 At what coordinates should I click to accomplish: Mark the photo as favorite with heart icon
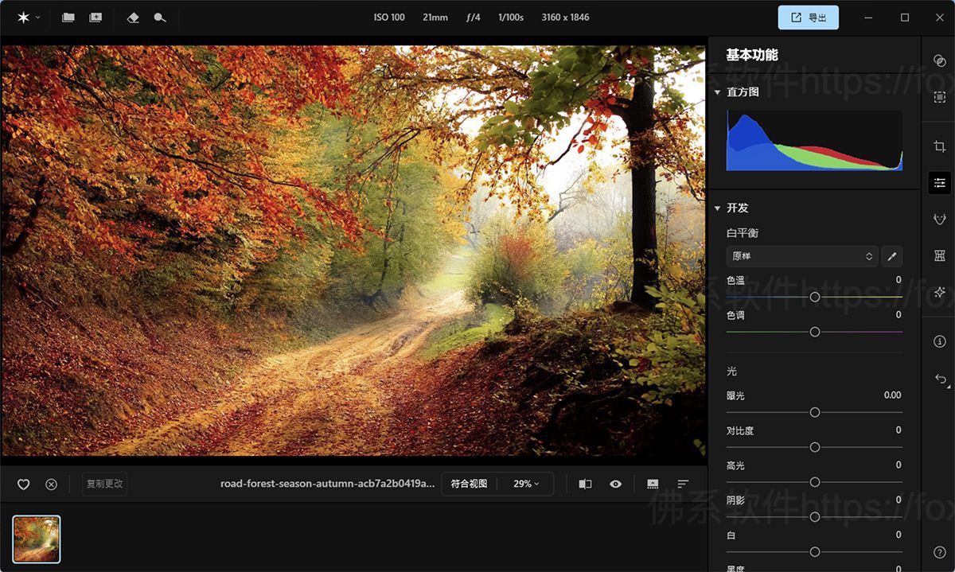click(23, 484)
